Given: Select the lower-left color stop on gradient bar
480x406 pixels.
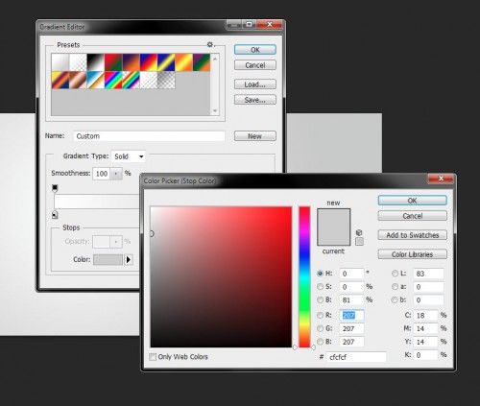Looking at the screenshot, I should 55,215.
